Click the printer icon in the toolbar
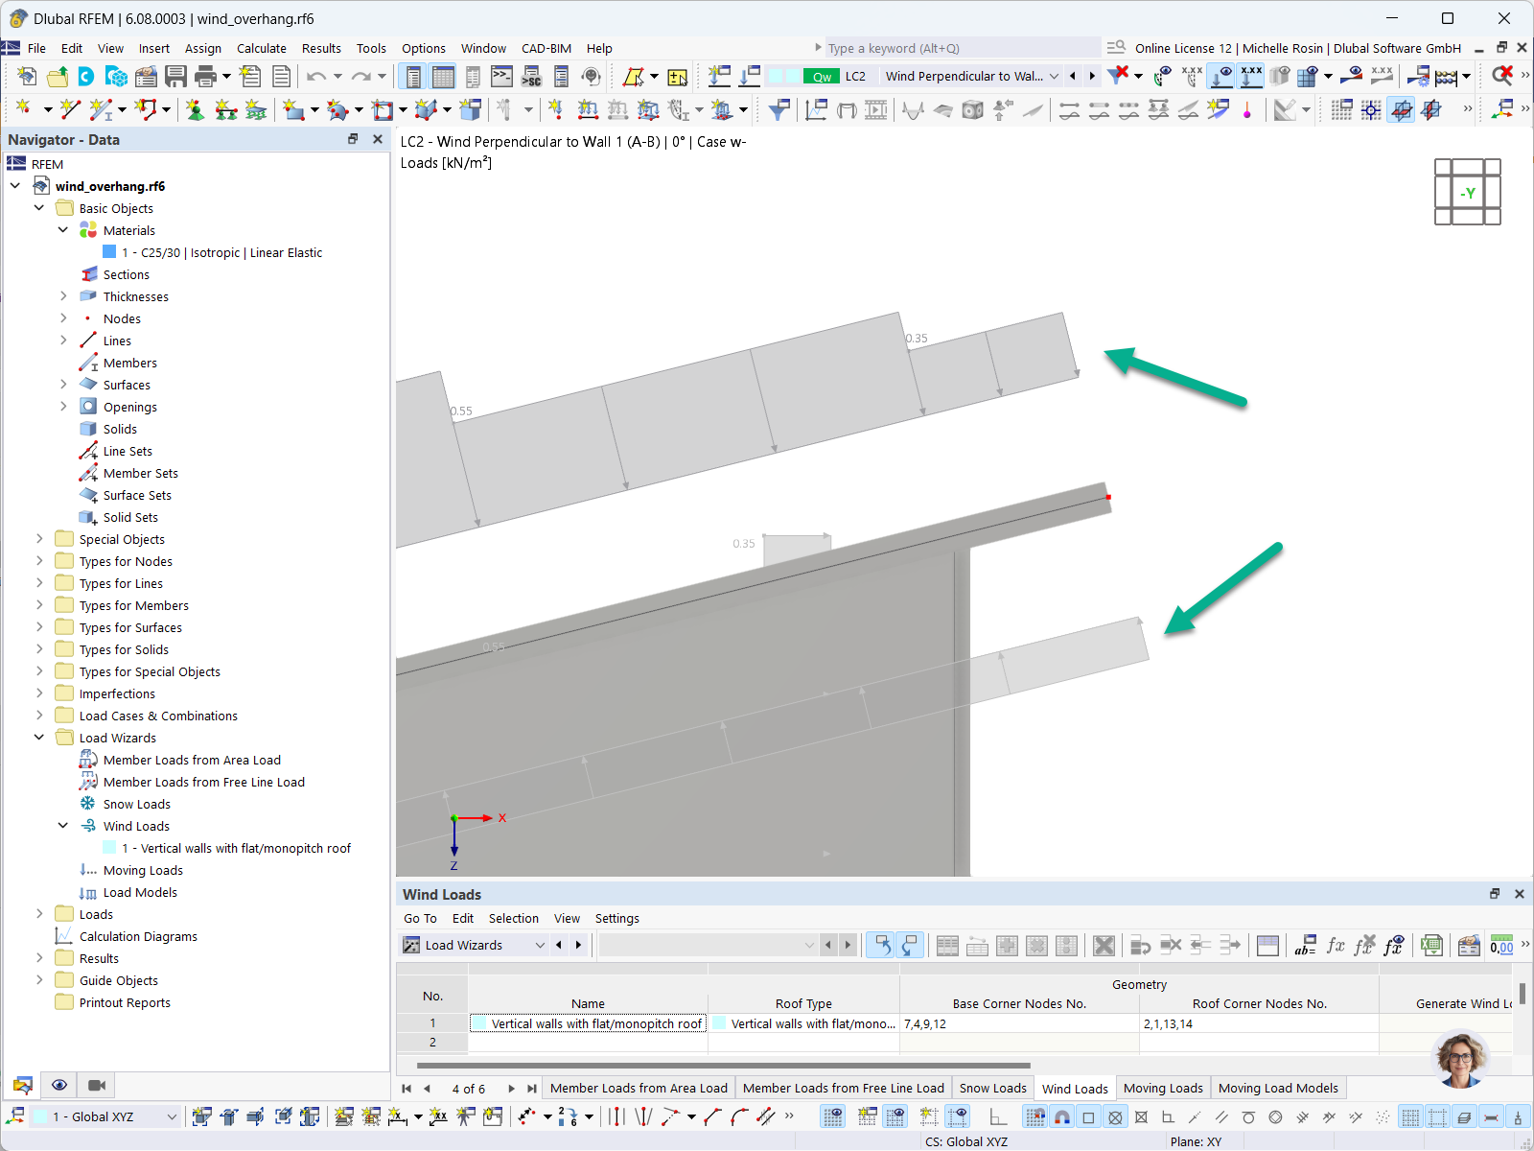This screenshot has height=1151, width=1534. coord(205,77)
